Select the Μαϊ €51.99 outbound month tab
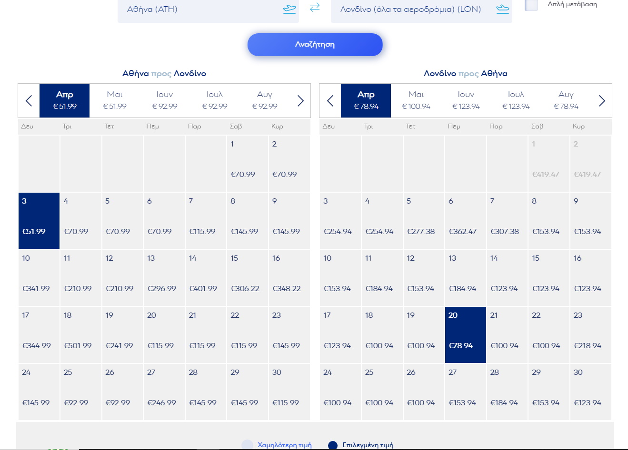This screenshot has height=450, width=628. coord(115,100)
